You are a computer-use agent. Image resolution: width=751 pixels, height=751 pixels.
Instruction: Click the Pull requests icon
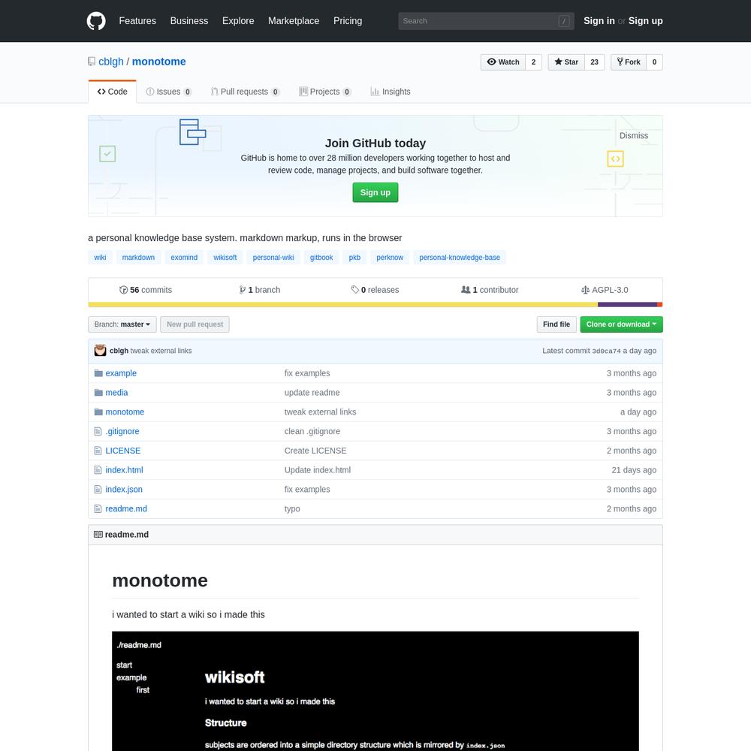[x=215, y=92]
